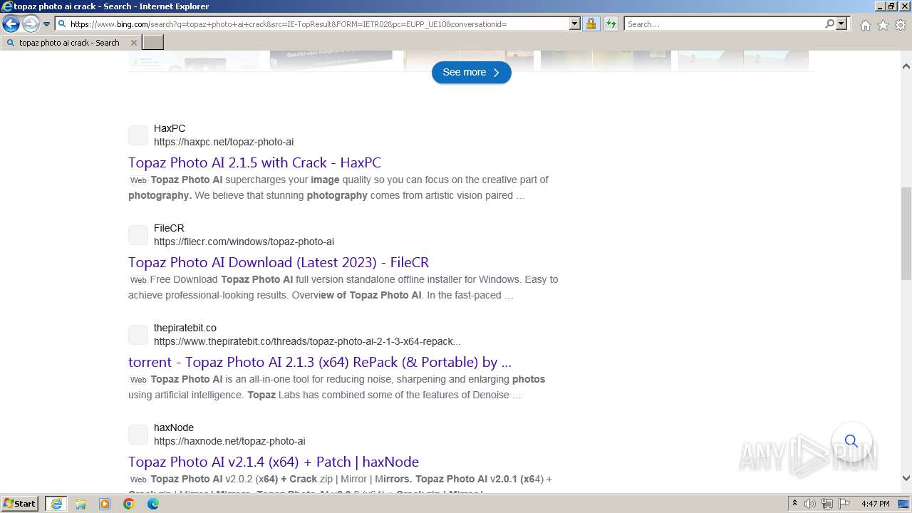Open the media player taskbar icon
The width and height of the screenshot is (912, 513).
point(105,504)
